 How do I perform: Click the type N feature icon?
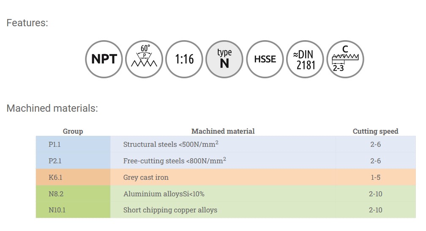pyautogui.click(x=224, y=59)
